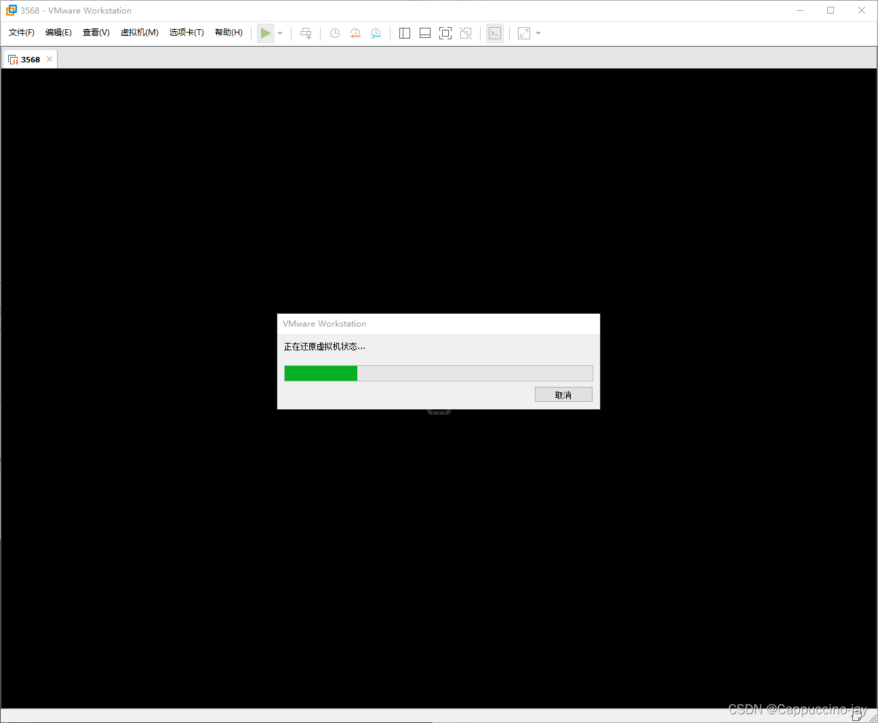The height and width of the screenshot is (723, 878).
Task: Select the 3568 virtual machine tab
Action: [30, 60]
